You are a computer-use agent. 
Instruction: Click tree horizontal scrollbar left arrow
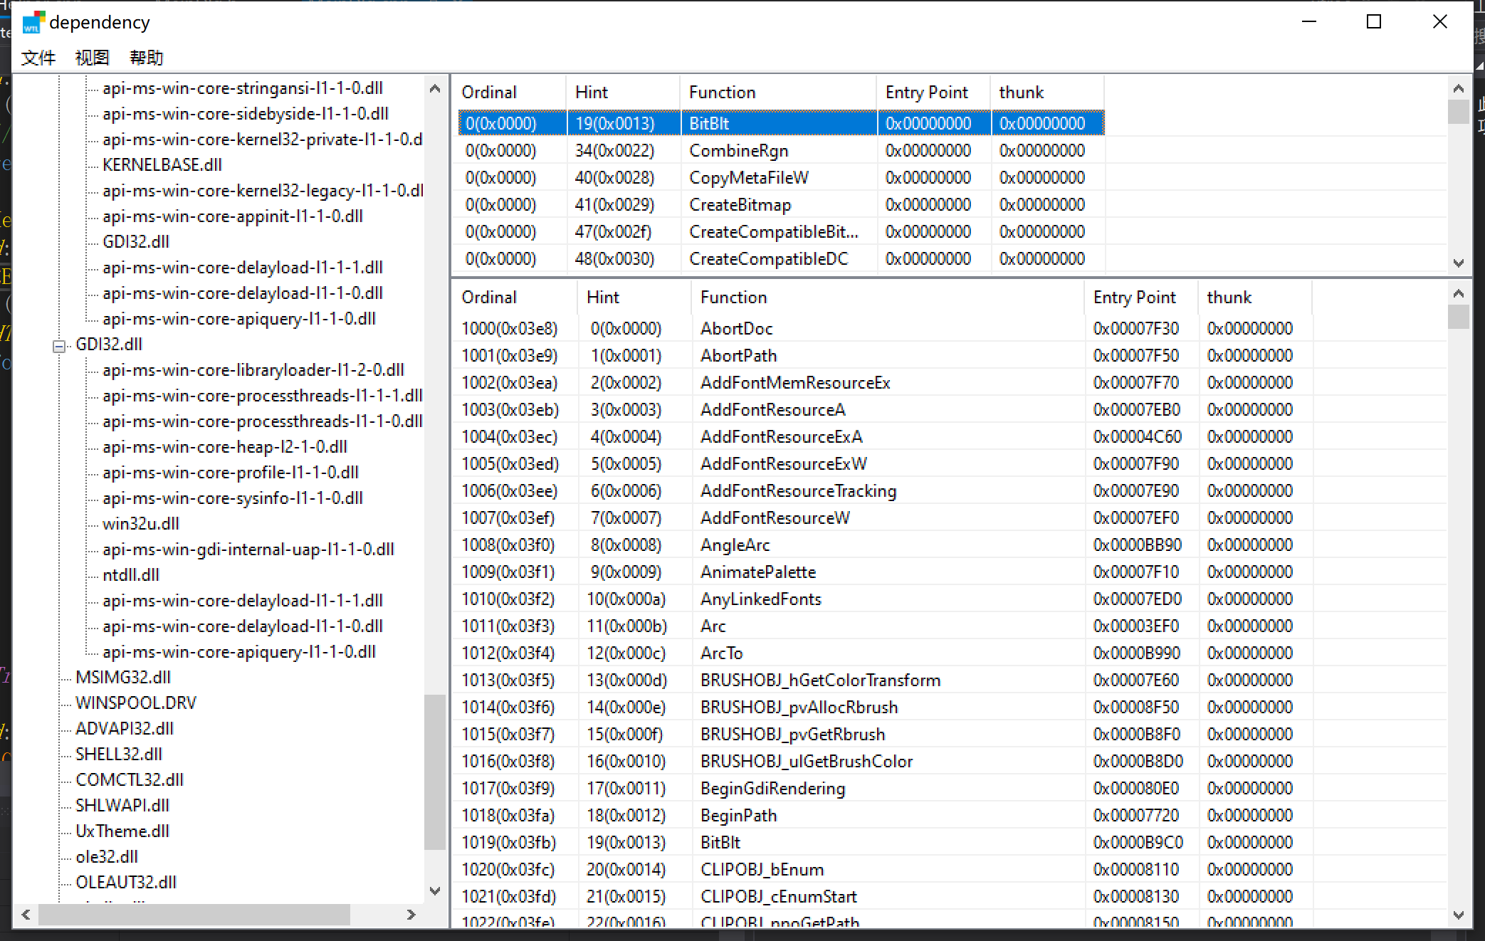point(26,915)
